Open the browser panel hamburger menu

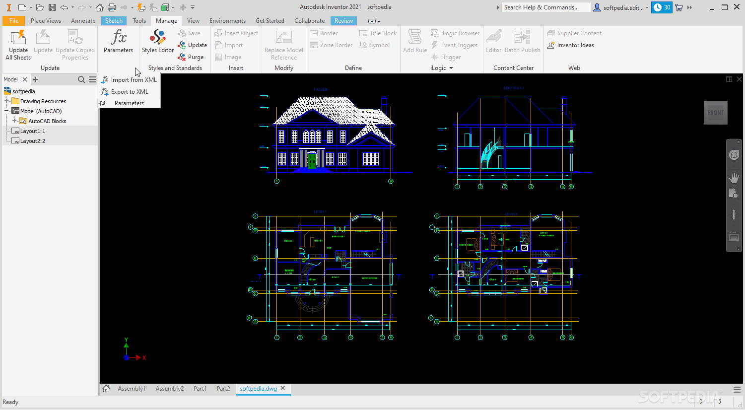92,79
